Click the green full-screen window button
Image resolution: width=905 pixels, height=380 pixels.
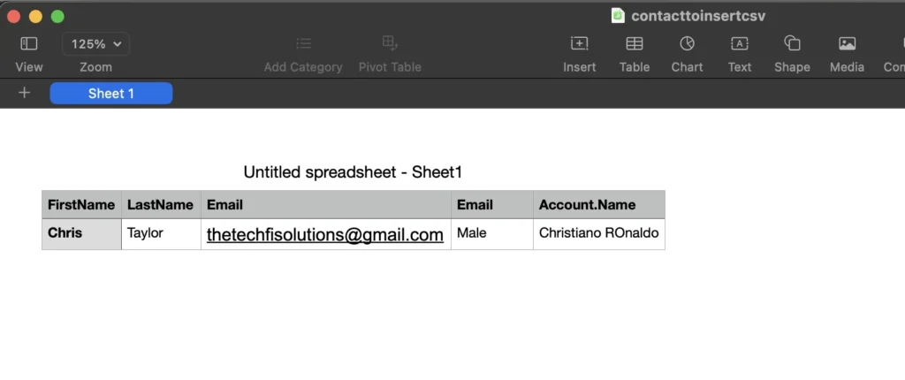coord(57,16)
